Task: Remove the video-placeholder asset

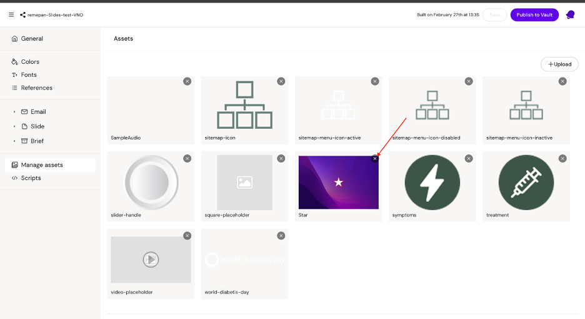Action: (x=187, y=236)
